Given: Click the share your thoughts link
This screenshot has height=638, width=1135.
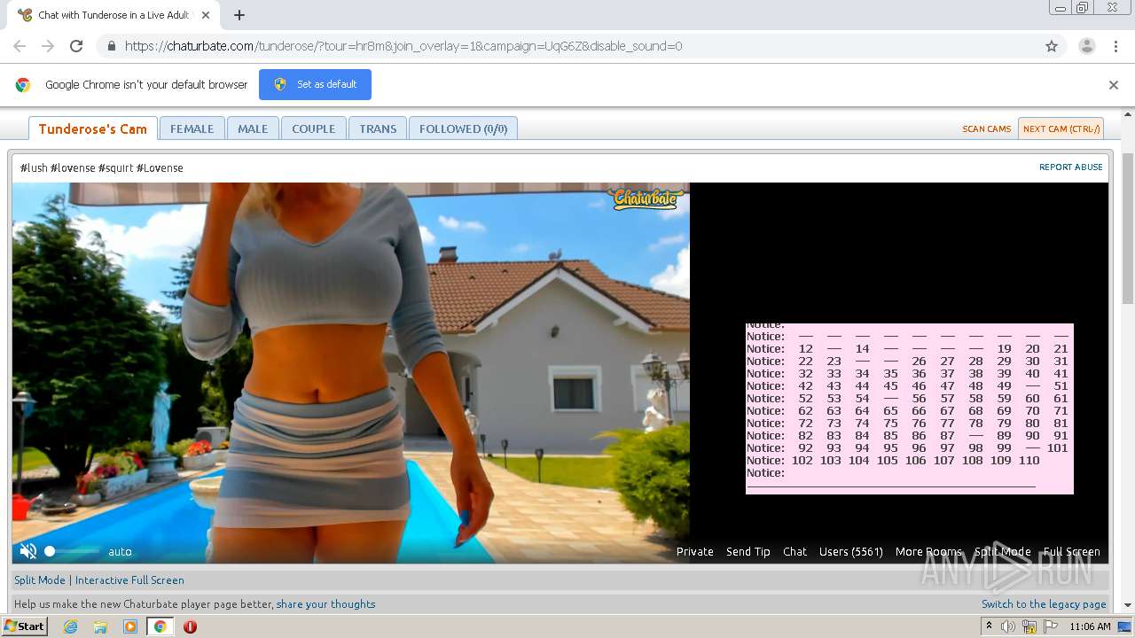Looking at the screenshot, I should pyautogui.click(x=326, y=603).
